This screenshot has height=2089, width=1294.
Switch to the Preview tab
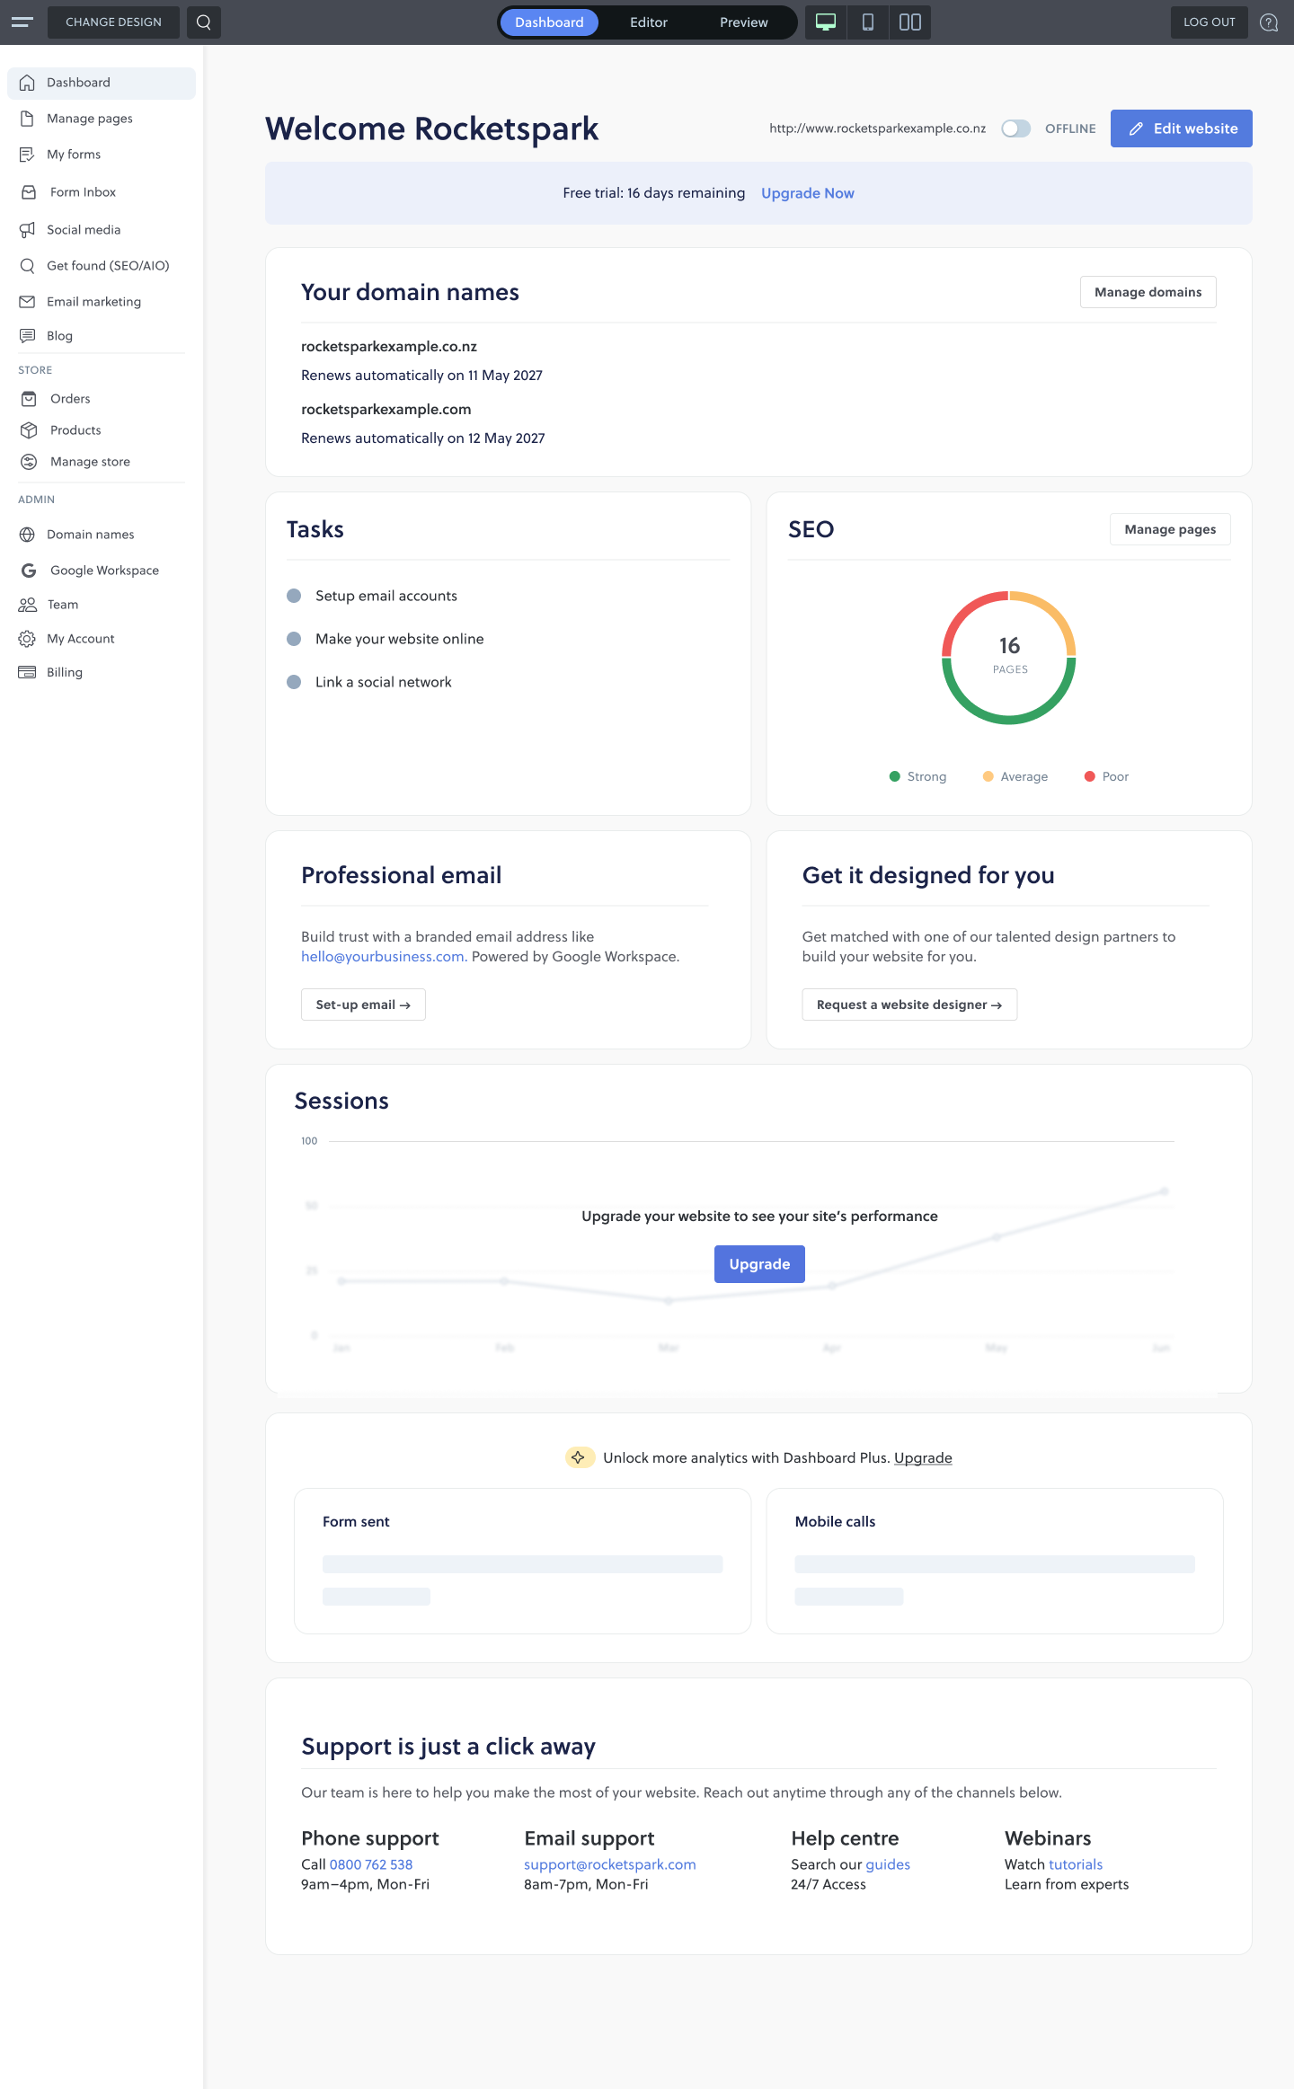tap(744, 22)
